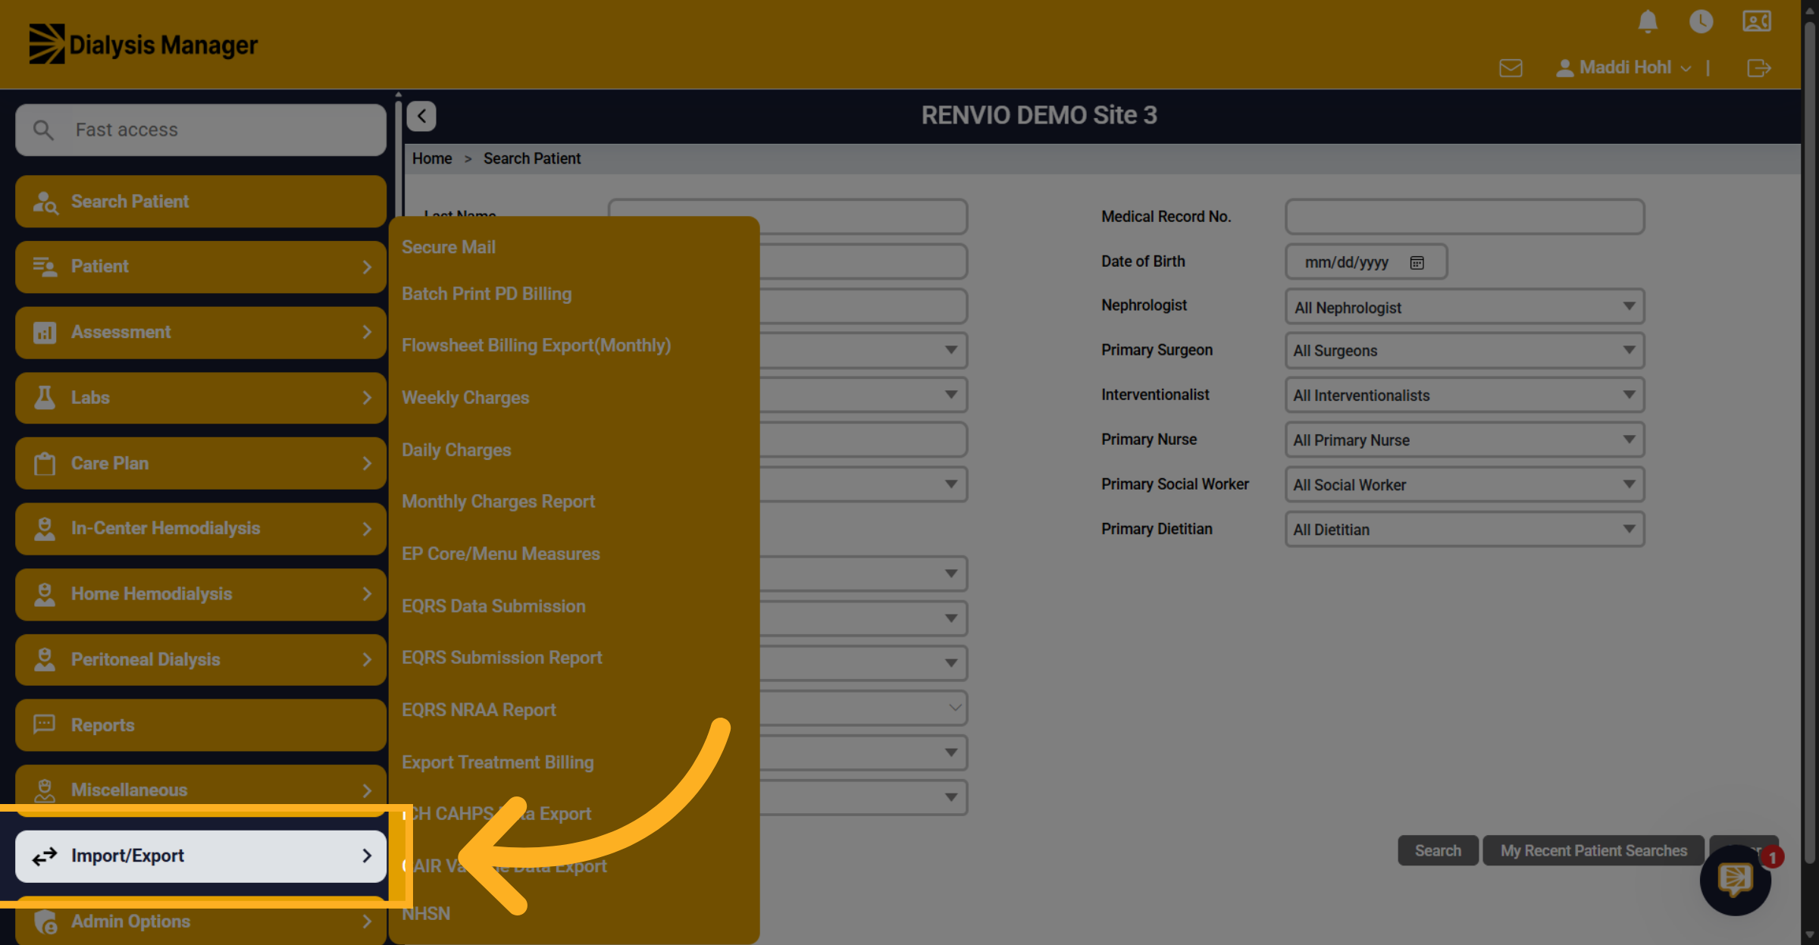
Task: Expand the In-Center Hemodialysis menu chevron
Action: (x=367, y=528)
